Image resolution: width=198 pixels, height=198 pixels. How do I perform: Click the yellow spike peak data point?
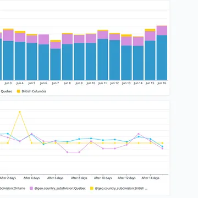click(x=20, y=112)
